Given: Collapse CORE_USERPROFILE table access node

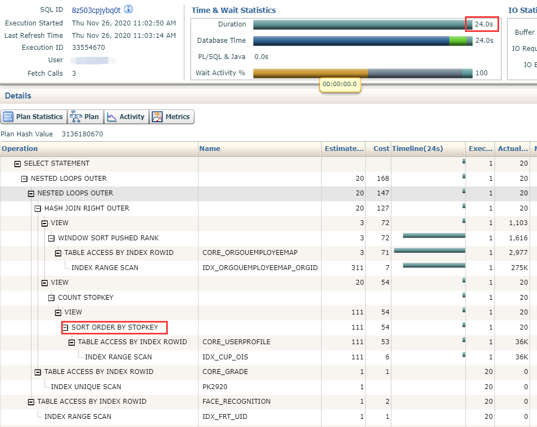Looking at the screenshot, I should click(71, 342).
